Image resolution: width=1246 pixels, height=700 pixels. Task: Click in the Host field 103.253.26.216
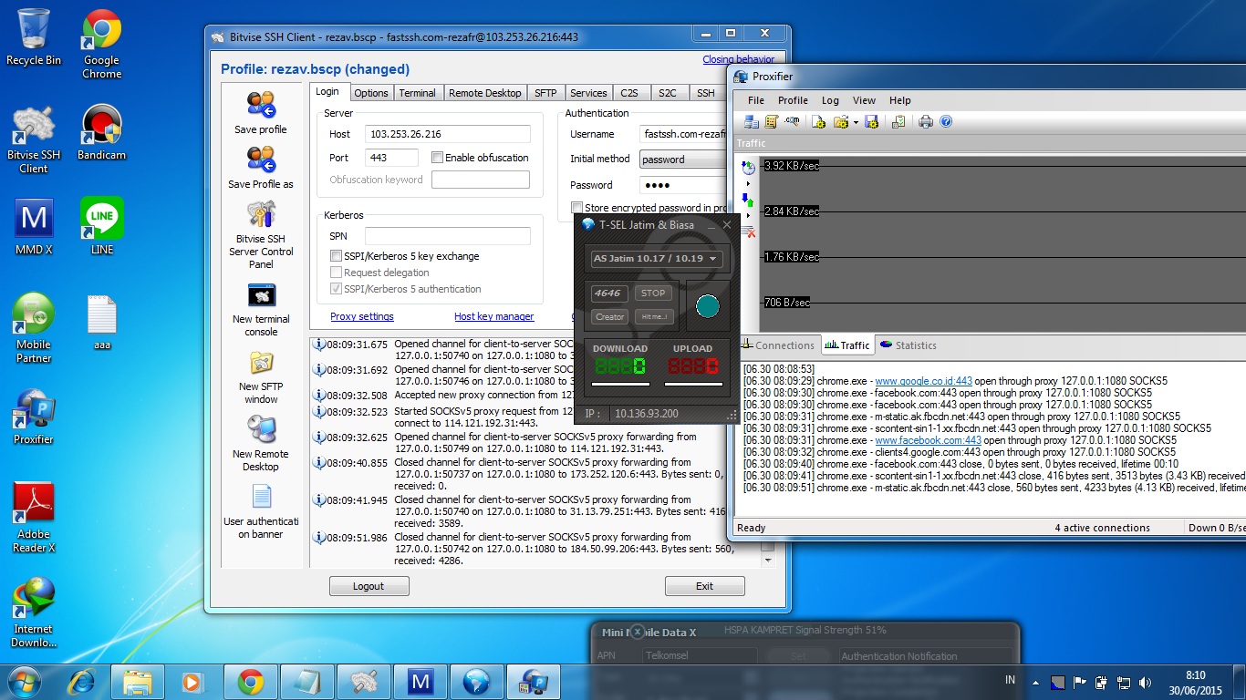[448, 134]
